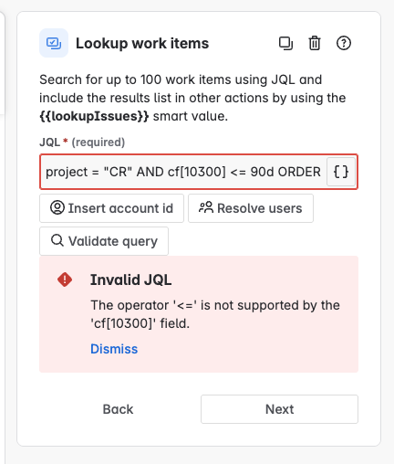Screen dimensions: 394x464
Task: Click the blue Lookup work items component icon
Action: pos(54,43)
